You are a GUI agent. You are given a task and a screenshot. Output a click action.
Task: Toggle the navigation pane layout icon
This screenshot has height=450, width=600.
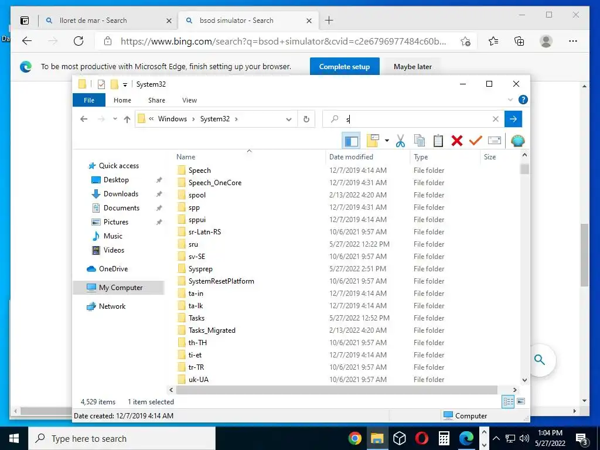click(352, 141)
